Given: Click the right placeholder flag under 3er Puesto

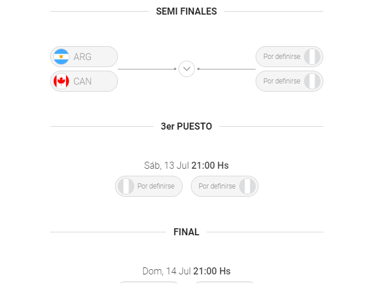Looking at the screenshot, I should pos(247,186).
